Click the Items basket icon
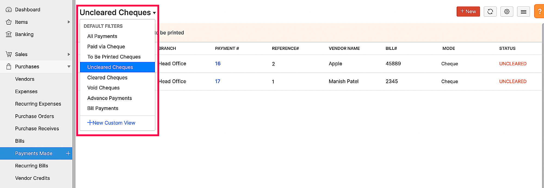 pyautogui.click(x=9, y=22)
